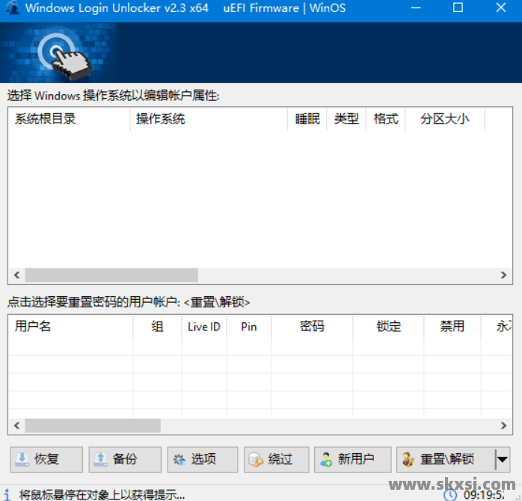Close the Windows Login Unlocker window
This screenshot has width=522, height=501.
501,7
